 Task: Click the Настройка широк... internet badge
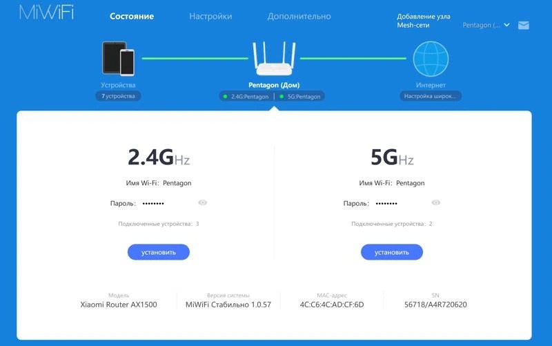[430, 96]
